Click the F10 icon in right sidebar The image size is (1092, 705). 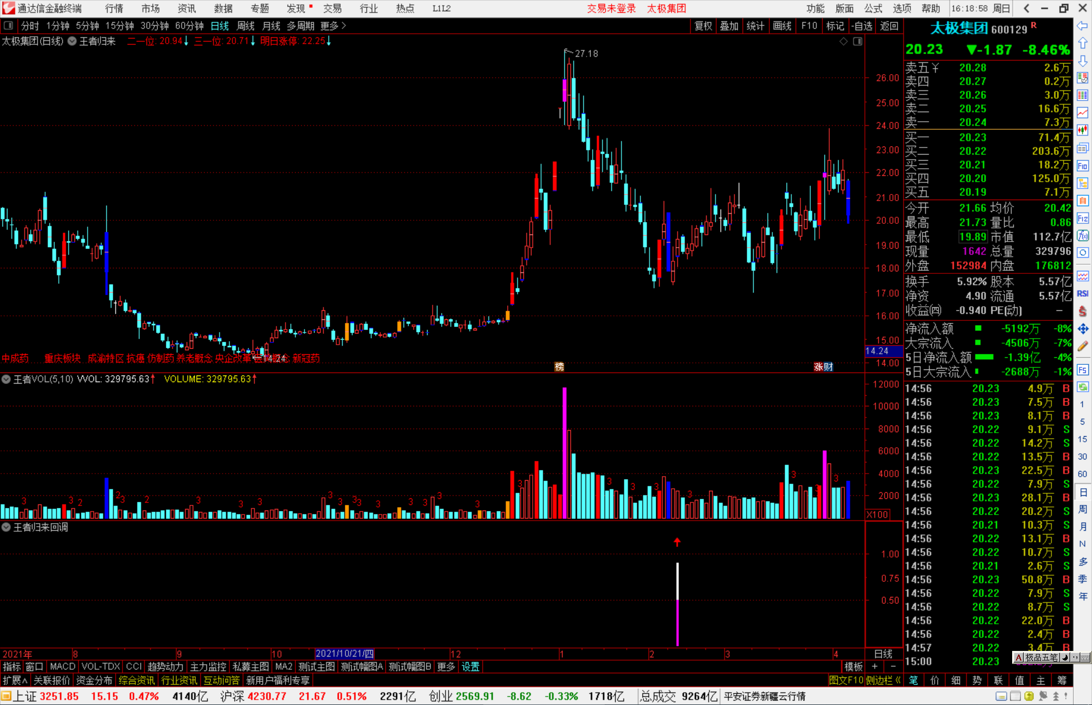(1082, 166)
